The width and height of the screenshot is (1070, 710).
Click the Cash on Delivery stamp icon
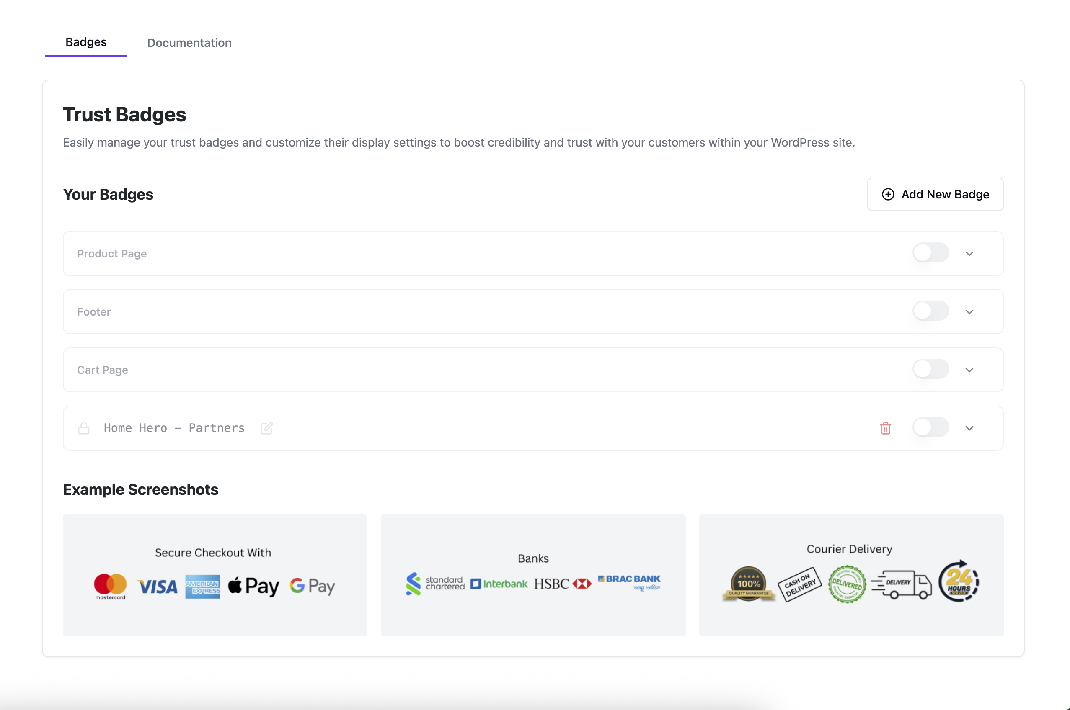(799, 584)
